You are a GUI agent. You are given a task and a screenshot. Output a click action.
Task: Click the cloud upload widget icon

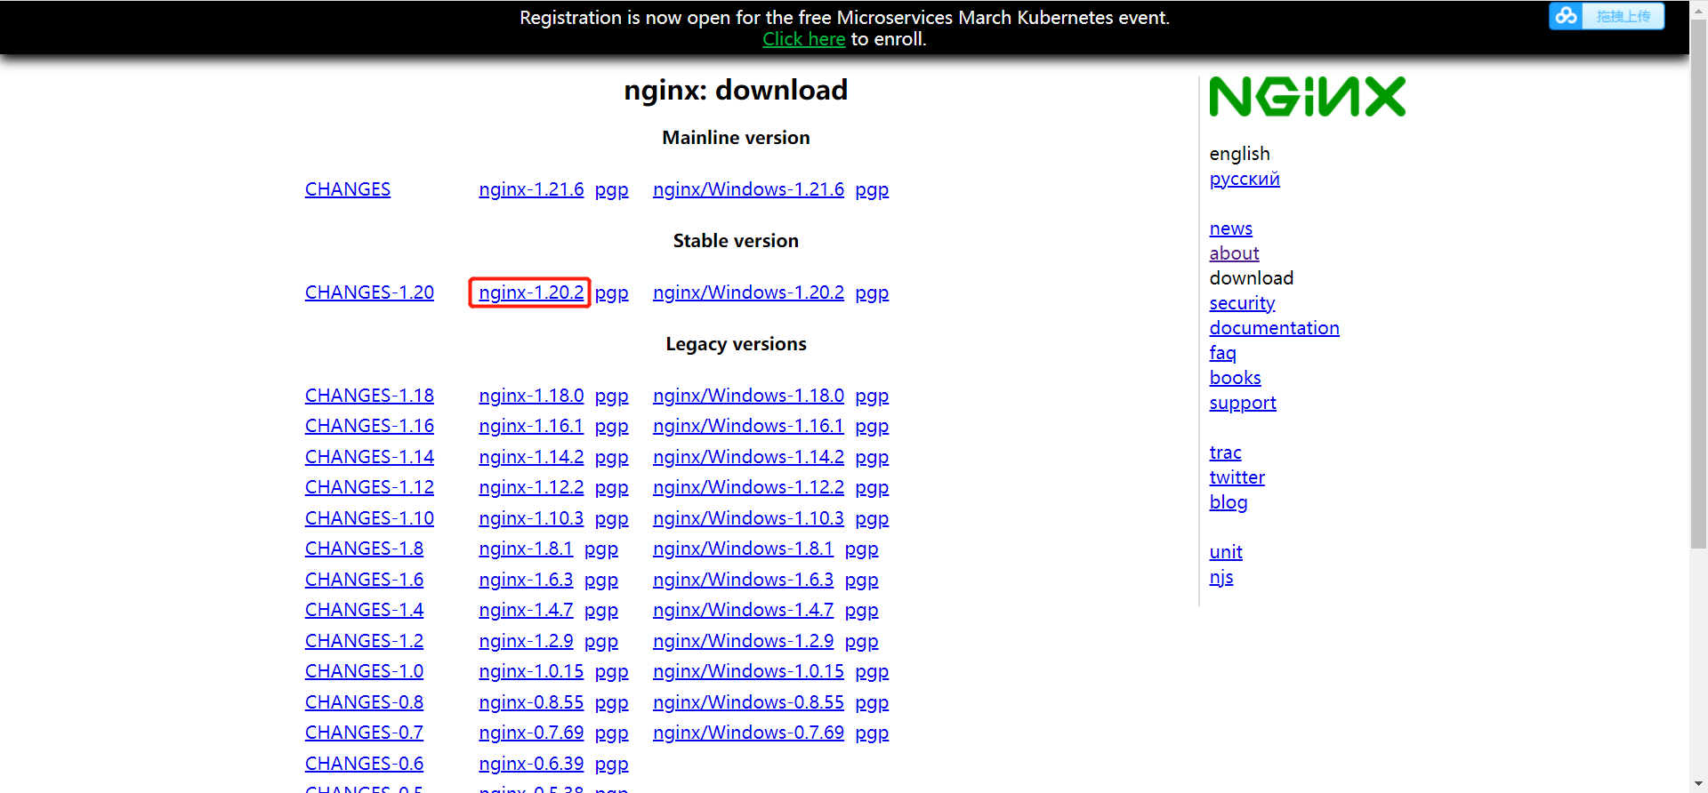point(1566,16)
